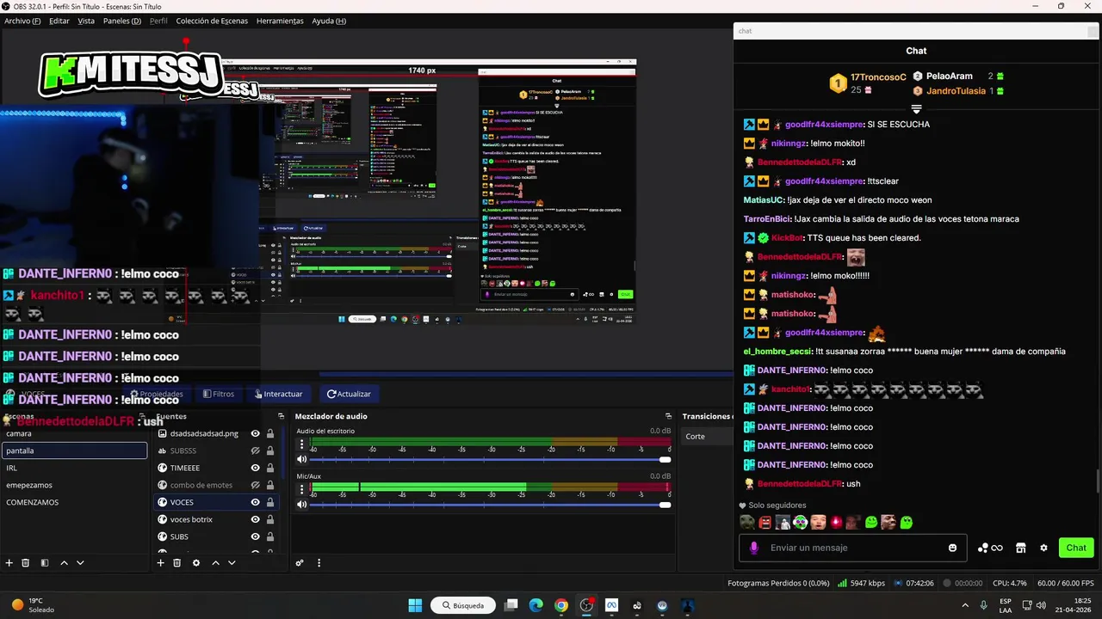Toggle lock on the SUBS source

(270, 536)
